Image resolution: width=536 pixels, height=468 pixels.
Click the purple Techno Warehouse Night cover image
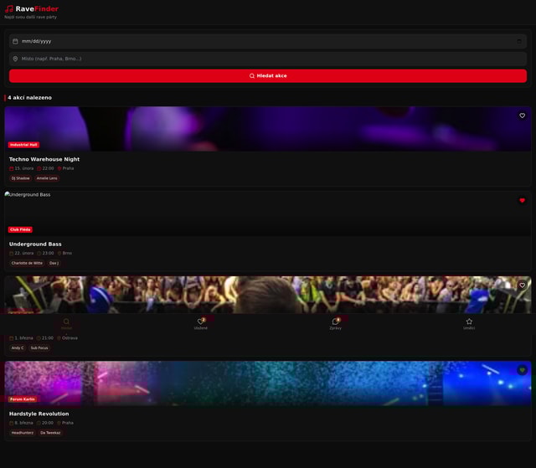pos(268,129)
